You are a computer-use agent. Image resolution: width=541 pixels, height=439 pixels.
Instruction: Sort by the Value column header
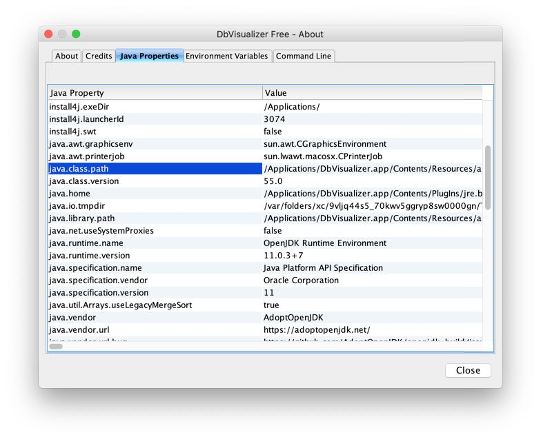[x=373, y=92]
